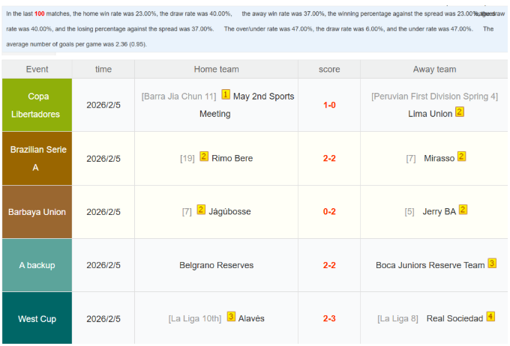Click the Away team column header
This screenshot has height=346, width=510.
point(434,69)
